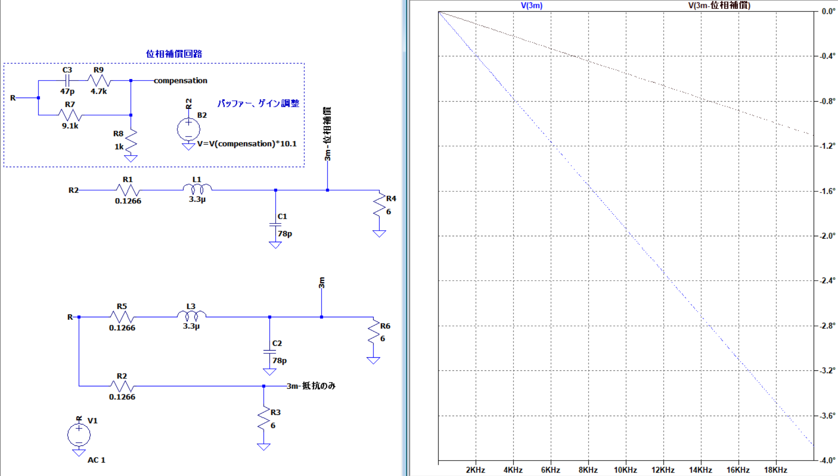Select the R4 resistor symbol

379,205
